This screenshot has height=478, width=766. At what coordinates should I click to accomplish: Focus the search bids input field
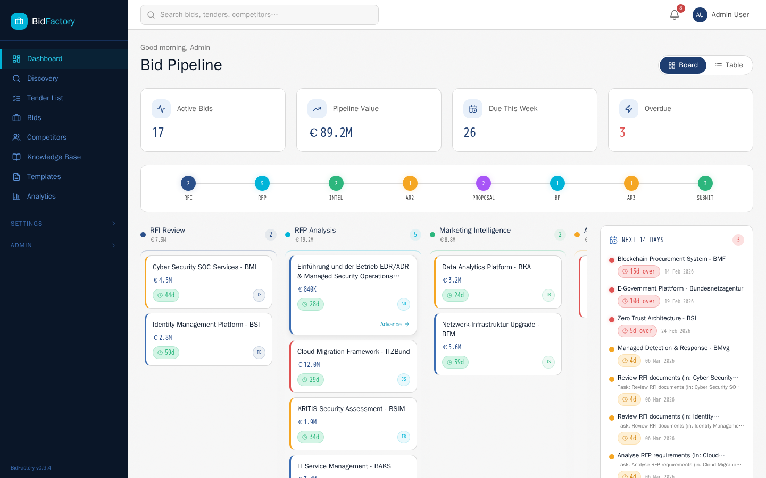260,15
